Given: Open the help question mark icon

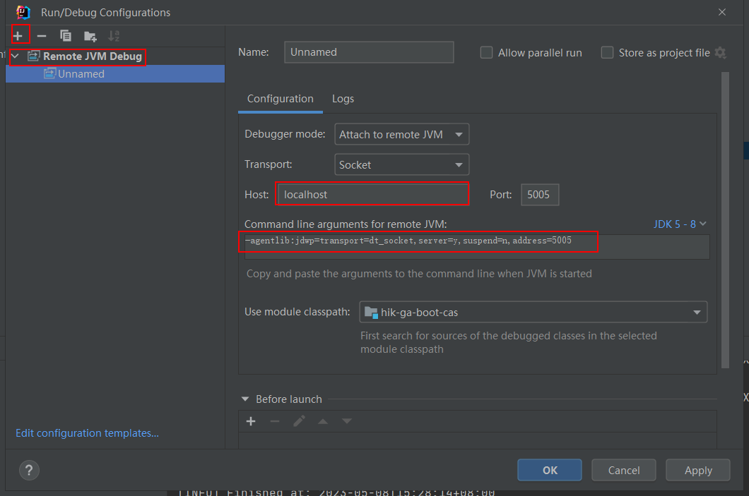Looking at the screenshot, I should tap(28, 470).
